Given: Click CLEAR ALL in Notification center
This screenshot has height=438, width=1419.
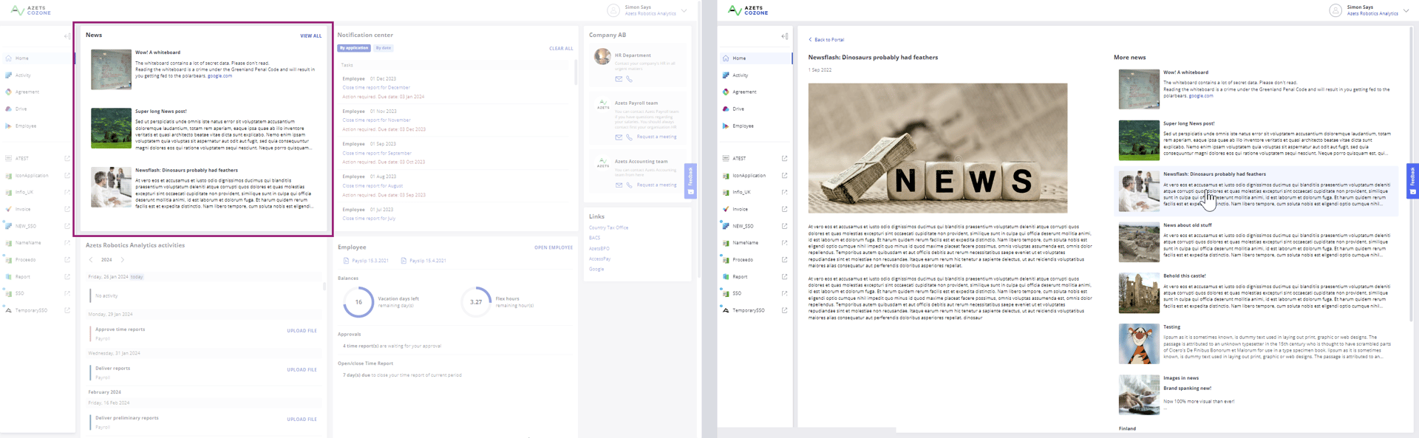Looking at the screenshot, I should [x=561, y=49].
